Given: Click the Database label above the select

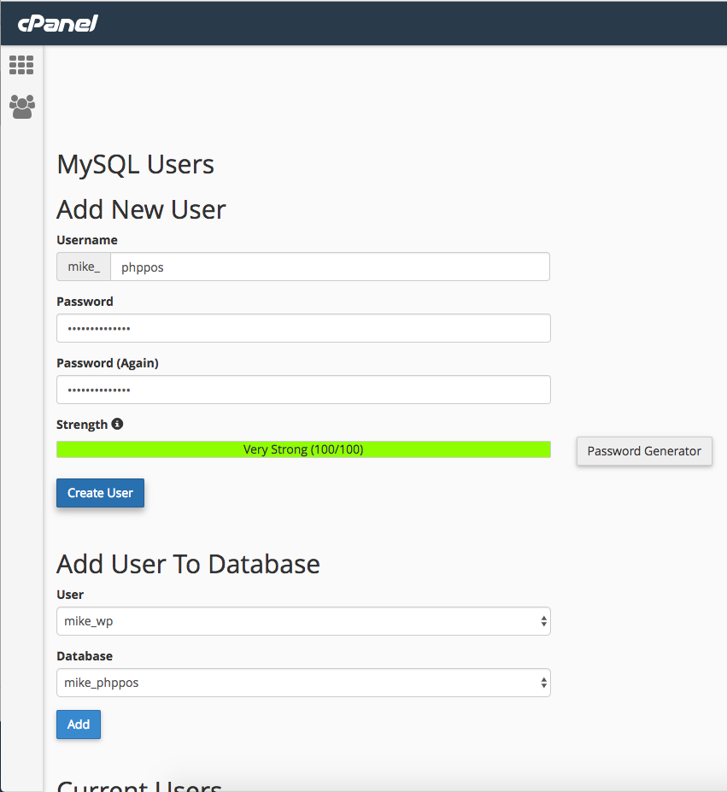Looking at the screenshot, I should [x=85, y=656].
